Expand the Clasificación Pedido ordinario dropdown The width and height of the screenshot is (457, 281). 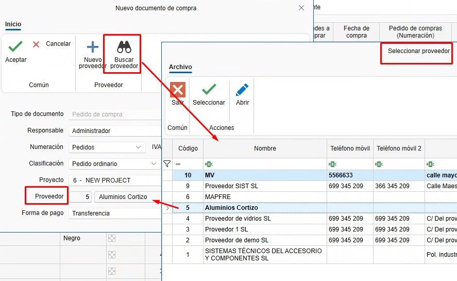click(x=154, y=163)
